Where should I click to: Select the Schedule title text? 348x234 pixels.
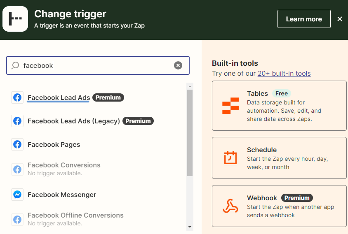pos(262,150)
